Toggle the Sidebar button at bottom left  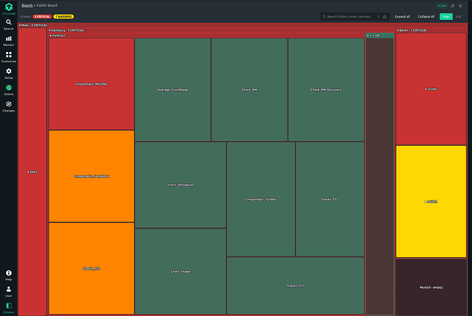pyautogui.click(x=8, y=308)
